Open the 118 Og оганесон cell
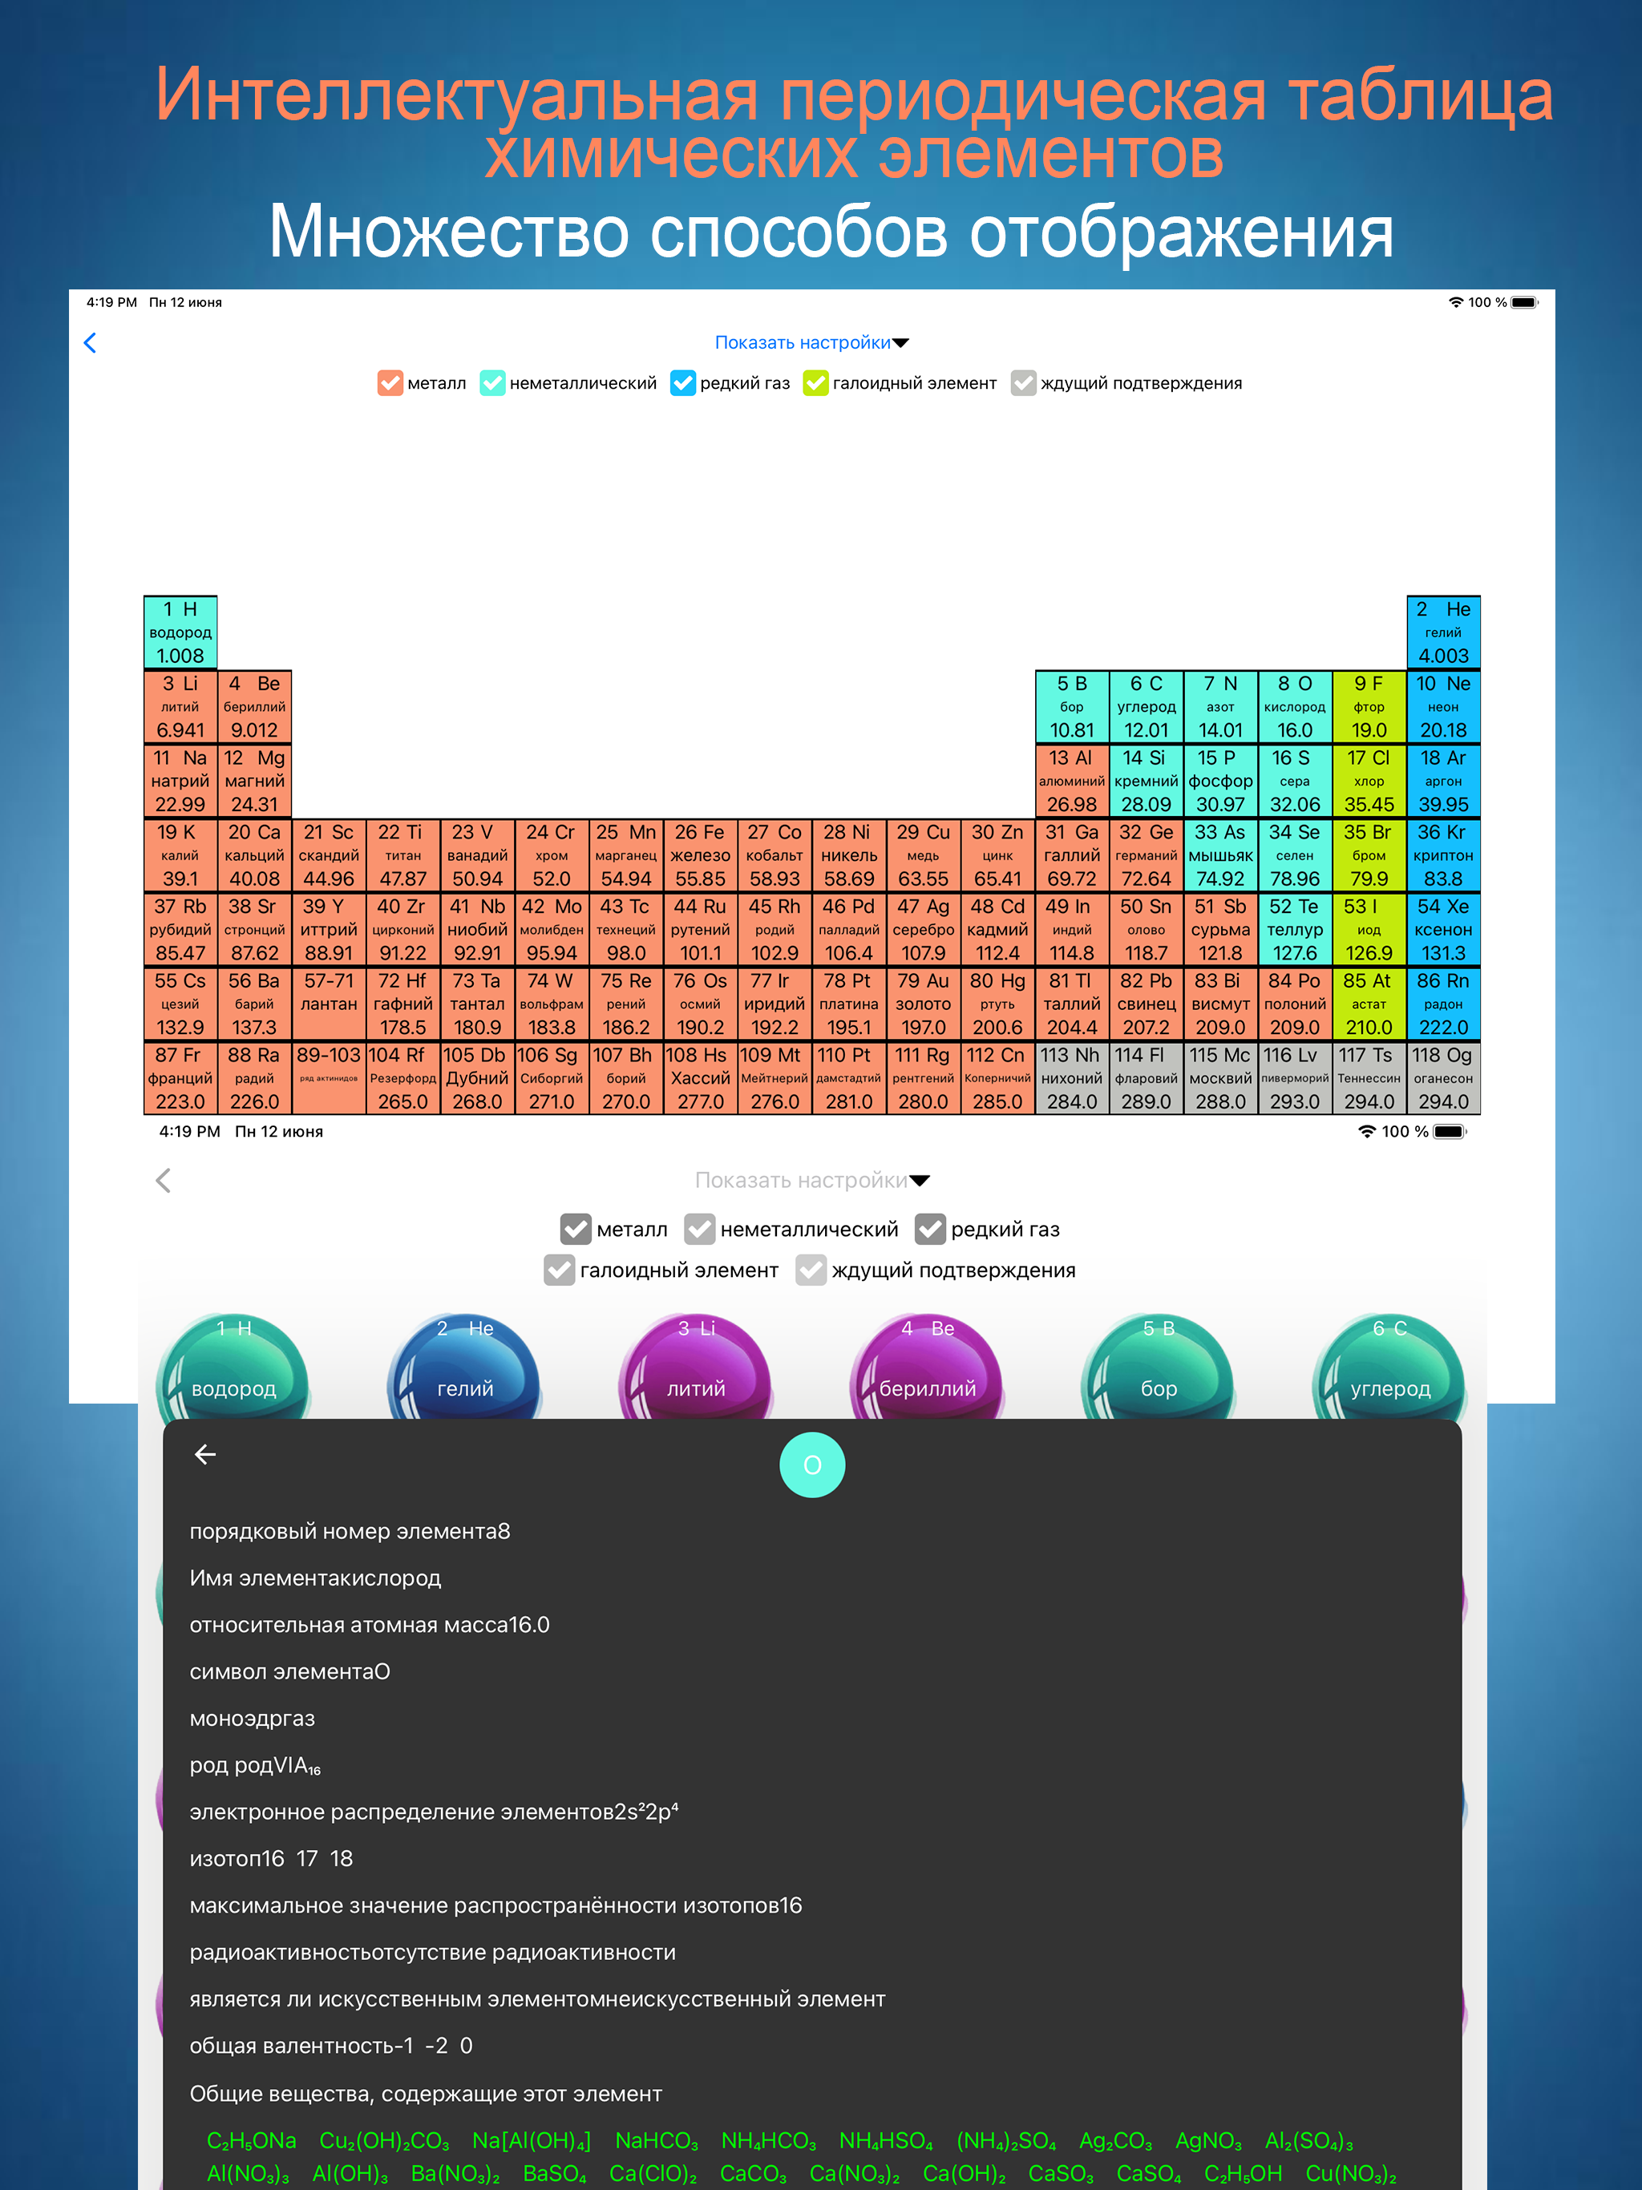 [x=1443, y=1077]
